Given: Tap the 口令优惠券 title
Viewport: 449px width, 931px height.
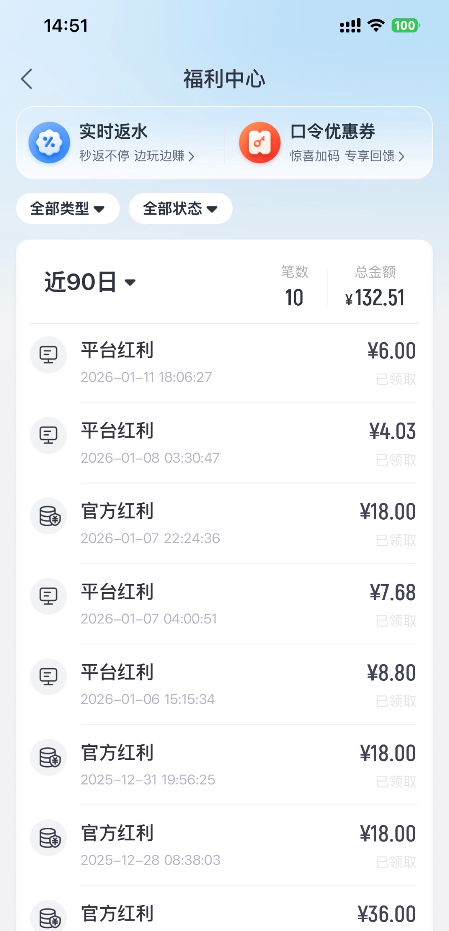Looking at the screenshot, I should [x=333, y=132].
